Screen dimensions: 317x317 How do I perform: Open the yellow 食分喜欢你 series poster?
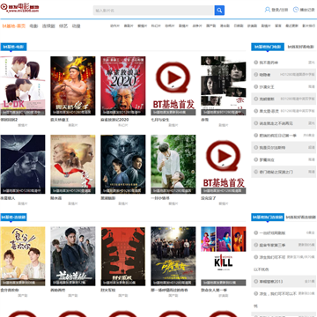click(23, 256)
